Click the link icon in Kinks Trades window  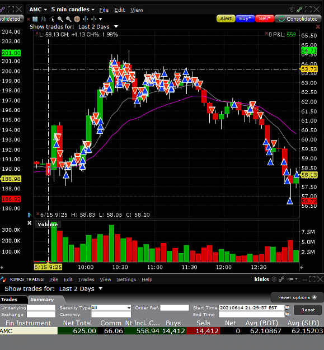[281, 279]
